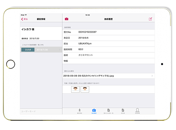
Task: Tap the Wi-Fi status icon
Action: coord(26,15)
